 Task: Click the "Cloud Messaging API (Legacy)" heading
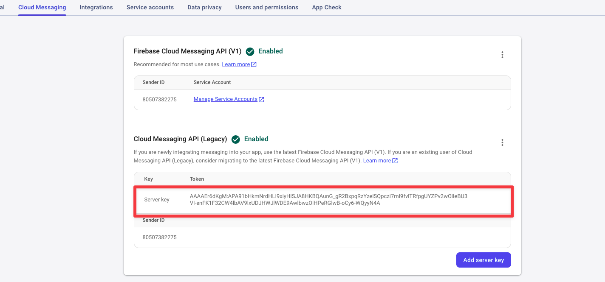point(180,139)
